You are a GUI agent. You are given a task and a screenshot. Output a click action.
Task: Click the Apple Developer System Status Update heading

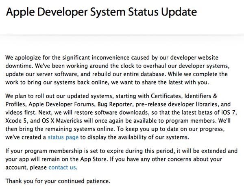pos(101,12)
